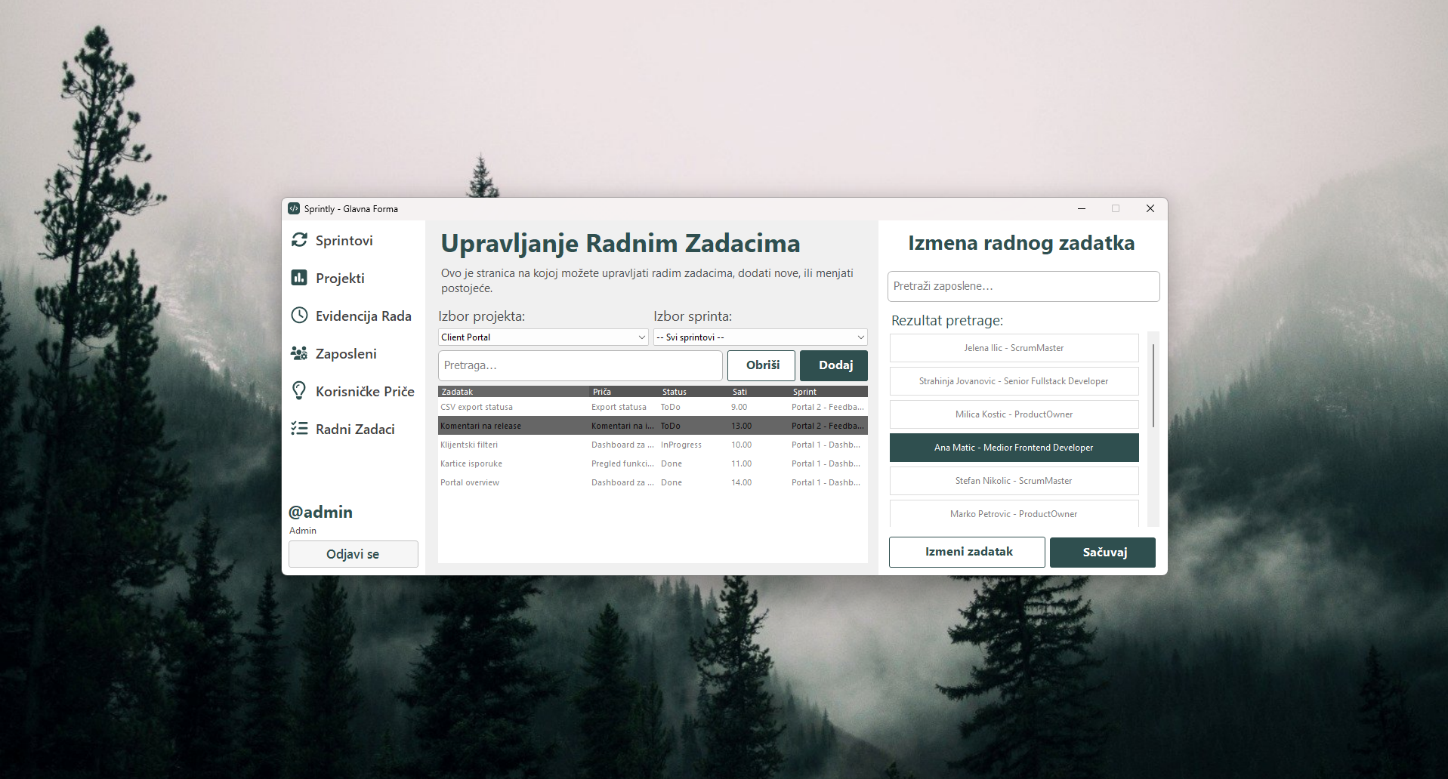
Task: Click the Sprintovi refresh icon in sidebar
Action: (x=299, y=240)
